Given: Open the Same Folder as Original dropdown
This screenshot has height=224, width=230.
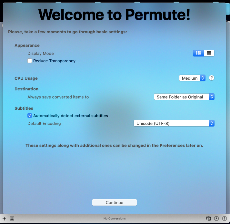Looking at the screenshot, I should [x=184, y=97].
